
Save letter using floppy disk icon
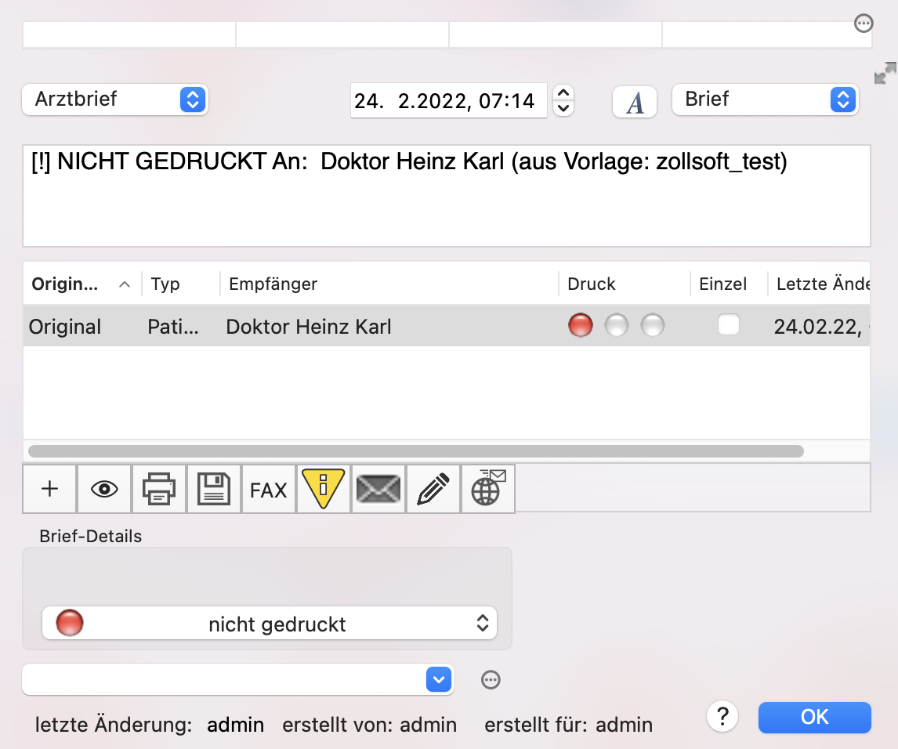point(214,489)
